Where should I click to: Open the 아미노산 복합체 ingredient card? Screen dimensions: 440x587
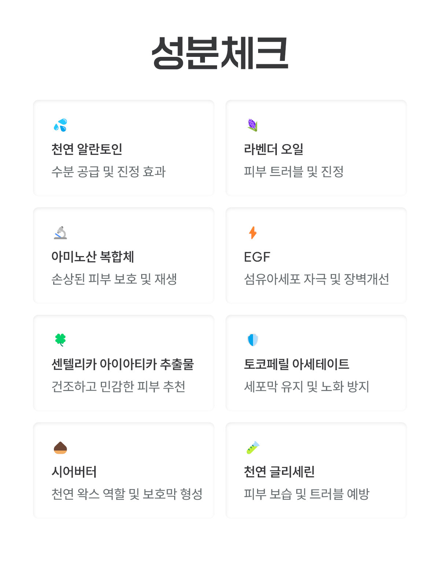(124, 256)
